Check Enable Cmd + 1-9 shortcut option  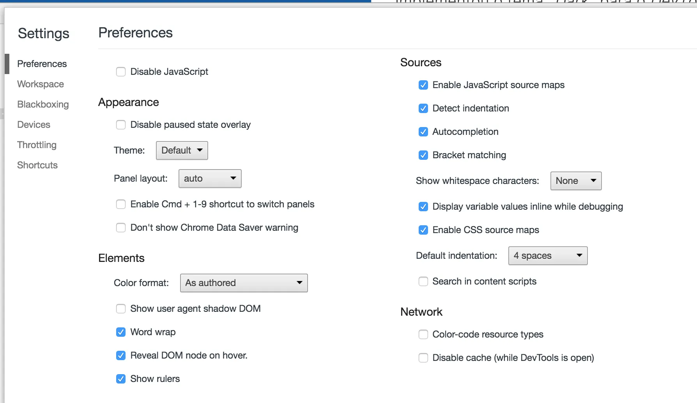(x=121, y=204)
